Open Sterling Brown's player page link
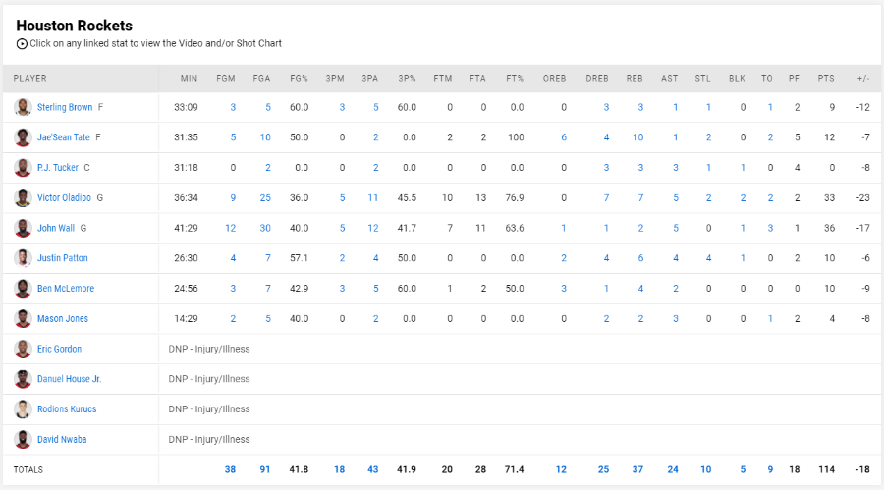This screenshot has height=490, width=884. 65,107
